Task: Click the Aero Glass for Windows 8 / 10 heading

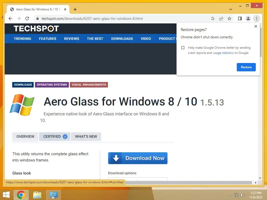Action: click(120, 102)
